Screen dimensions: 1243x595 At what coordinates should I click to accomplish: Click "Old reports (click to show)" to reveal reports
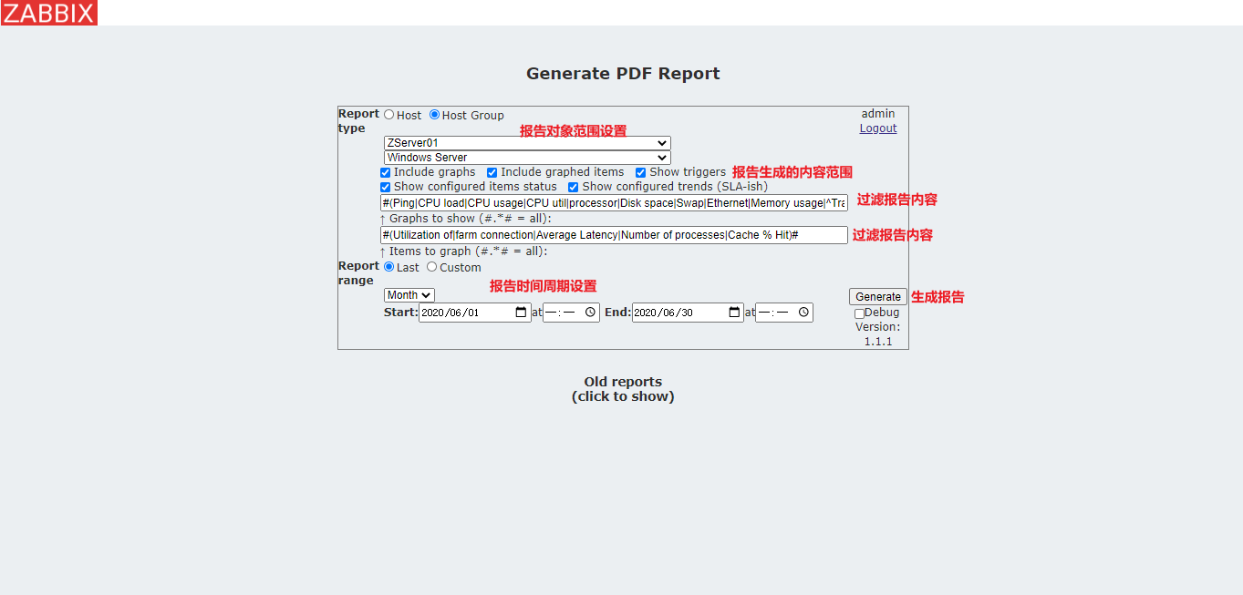click(623, 389)
